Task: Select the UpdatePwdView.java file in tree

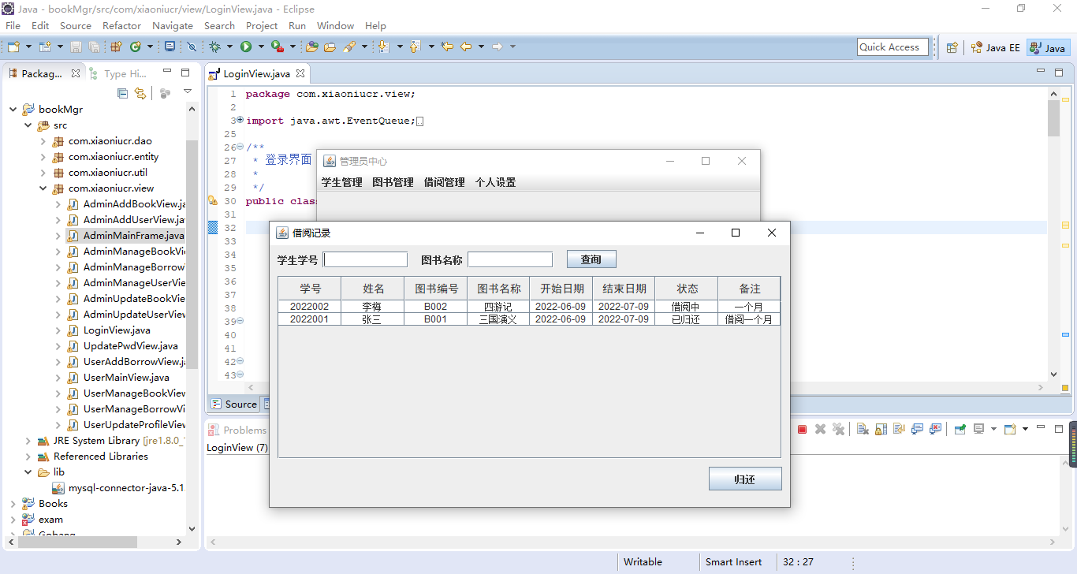Action: (123, 346)
